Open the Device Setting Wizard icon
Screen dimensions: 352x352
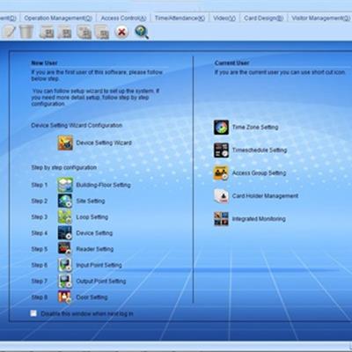65,143
